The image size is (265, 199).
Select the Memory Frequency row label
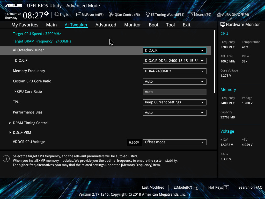coord(29,71)
